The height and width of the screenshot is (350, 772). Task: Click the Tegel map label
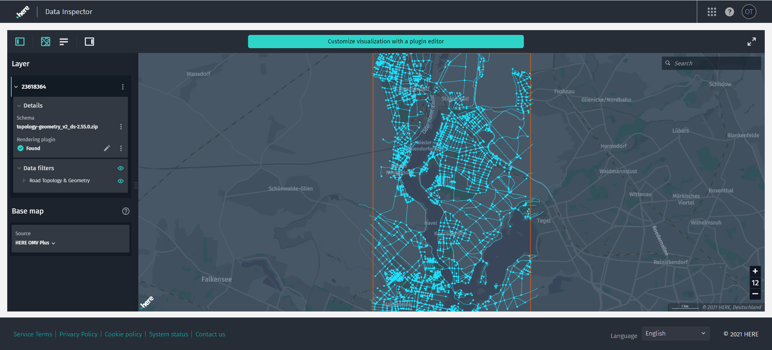click(x=544, y=221)
